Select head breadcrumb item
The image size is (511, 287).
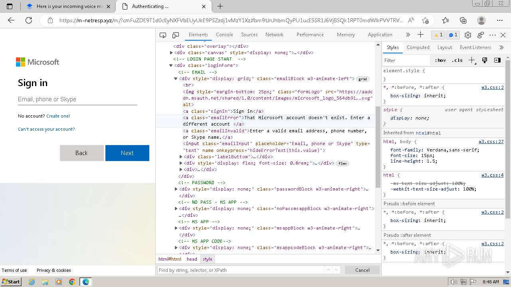[192, 259]
